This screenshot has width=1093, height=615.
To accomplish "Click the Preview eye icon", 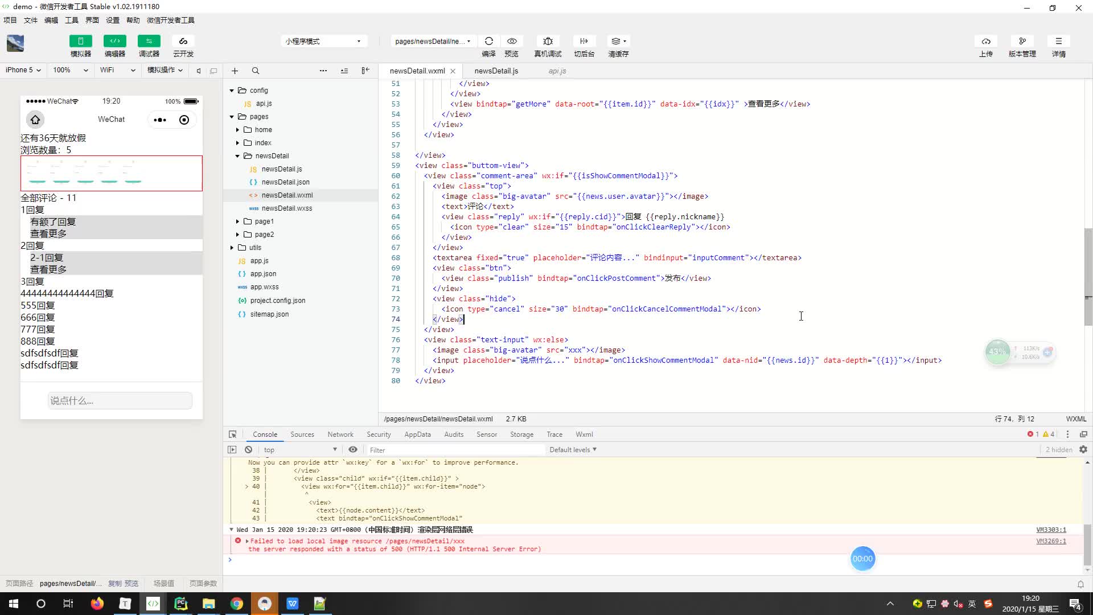I will [x=512, y=41].
